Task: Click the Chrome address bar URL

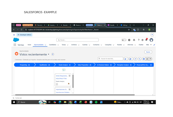Action: click(x=63, y=30)
